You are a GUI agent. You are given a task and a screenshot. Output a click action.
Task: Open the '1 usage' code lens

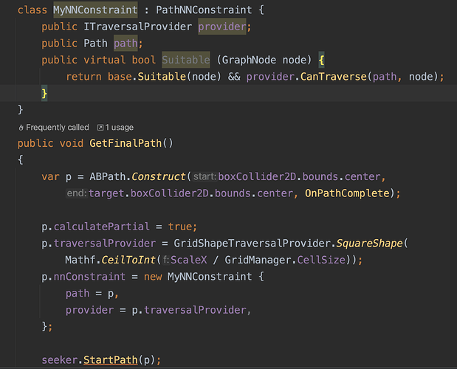[115, 128]
